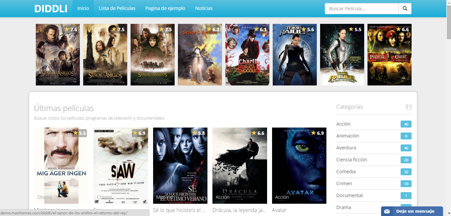Image resolution: width=451 pixels, height=216 pixels.
Task: Click the 6.3 star rating badge
Action: tap(213, 29)
